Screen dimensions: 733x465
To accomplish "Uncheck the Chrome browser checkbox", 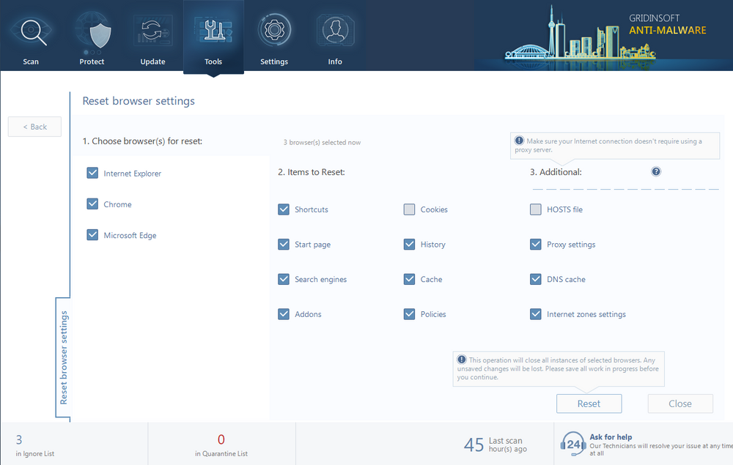I will 92,204.
